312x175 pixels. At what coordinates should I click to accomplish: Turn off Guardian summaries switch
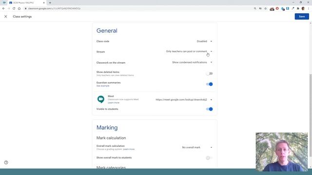209,84
